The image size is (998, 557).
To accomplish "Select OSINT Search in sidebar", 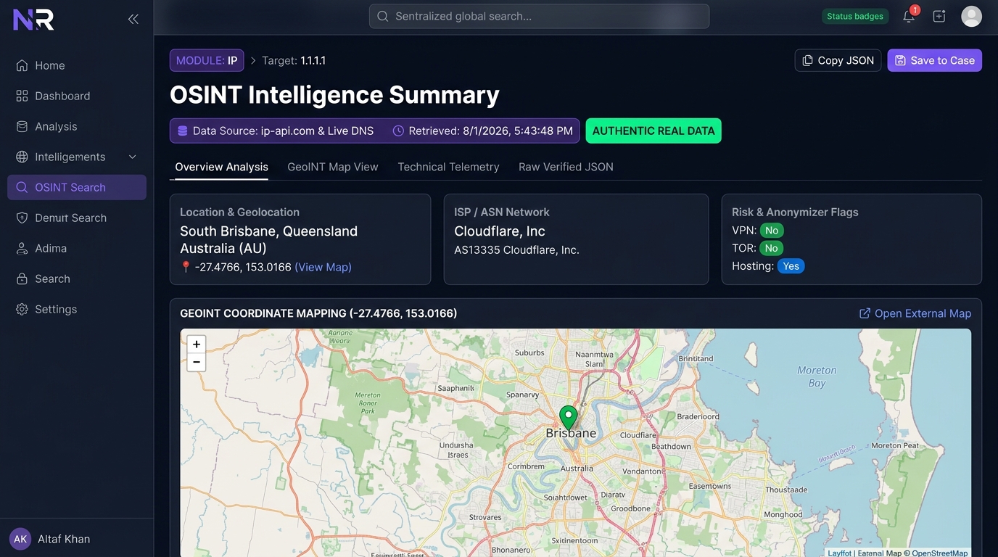I will [x=77, y=187].
